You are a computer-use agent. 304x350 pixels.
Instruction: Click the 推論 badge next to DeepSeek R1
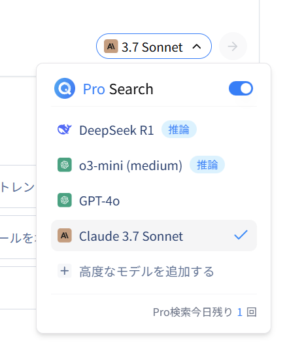point(179,130)
